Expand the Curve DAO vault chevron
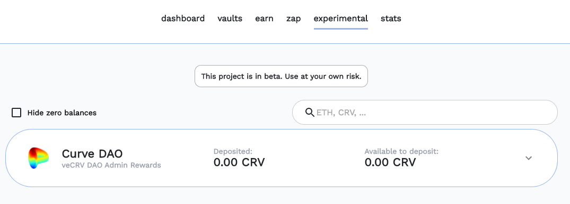 click(529, 158)
